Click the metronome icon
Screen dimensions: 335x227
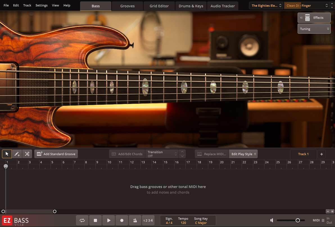click(x=135, y=220)
